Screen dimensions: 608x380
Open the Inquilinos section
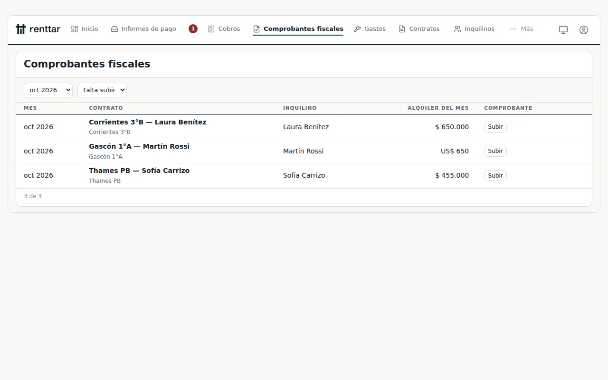[x=474, y=29]
